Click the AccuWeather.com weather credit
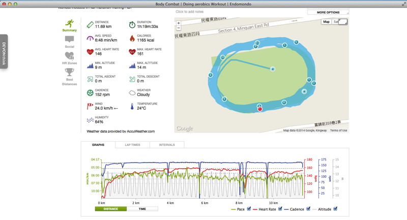Viewport: 407px width, 220px height. click(141, 132)
